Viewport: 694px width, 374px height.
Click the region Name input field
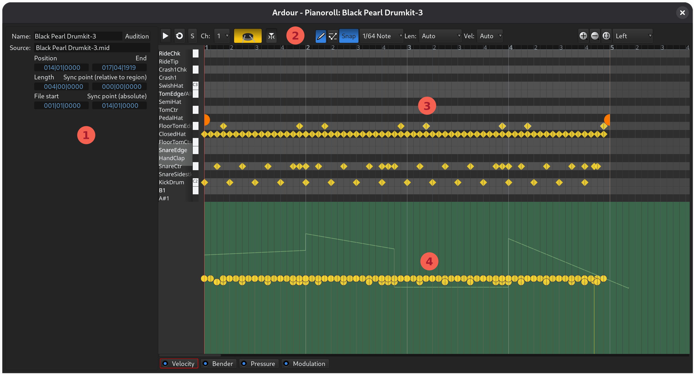tap(78, 36)
